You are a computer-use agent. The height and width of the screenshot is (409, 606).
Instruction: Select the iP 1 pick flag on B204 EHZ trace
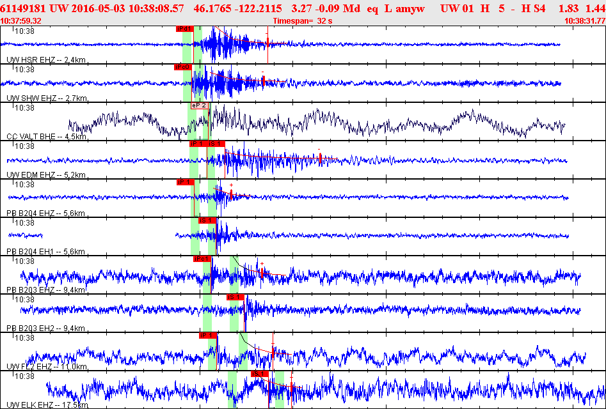tap(186, 182)
